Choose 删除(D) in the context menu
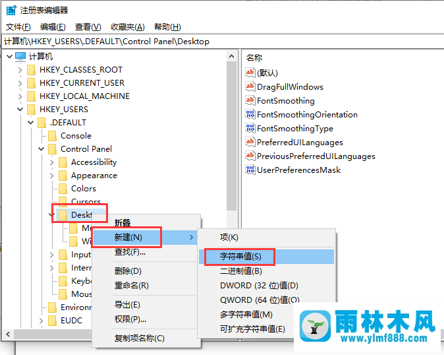This screenshot has height=355, width=444. (146, 271)
